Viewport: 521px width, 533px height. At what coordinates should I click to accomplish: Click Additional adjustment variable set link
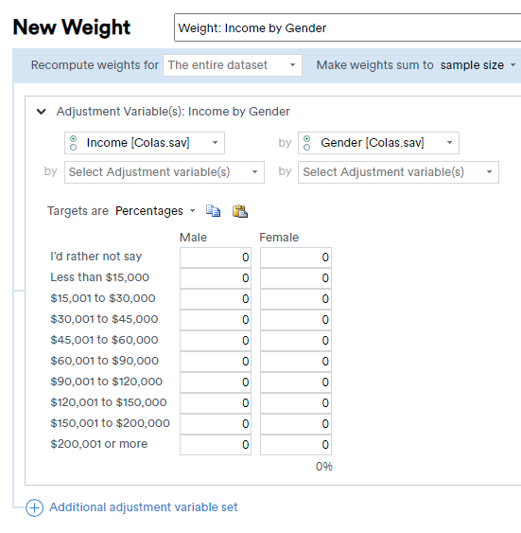(x=143, y=507)
